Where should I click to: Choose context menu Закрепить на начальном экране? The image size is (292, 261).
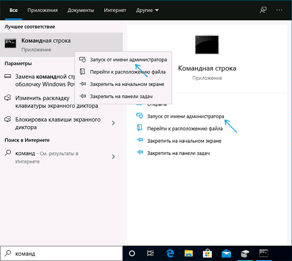(123, 84)
